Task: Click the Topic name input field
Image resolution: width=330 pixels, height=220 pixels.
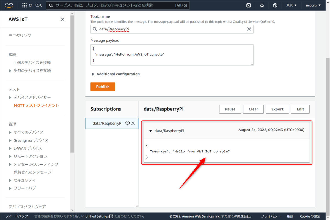Action: 172,29
